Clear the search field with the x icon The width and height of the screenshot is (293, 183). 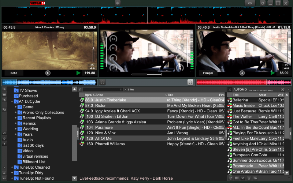pyautogui.click(x=121, y=90)
